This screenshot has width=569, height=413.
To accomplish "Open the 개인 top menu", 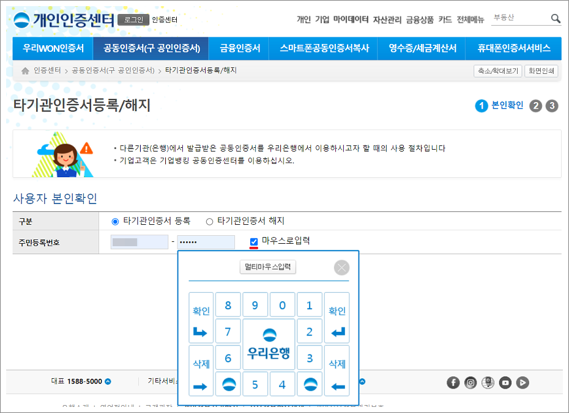I will 303,20.
